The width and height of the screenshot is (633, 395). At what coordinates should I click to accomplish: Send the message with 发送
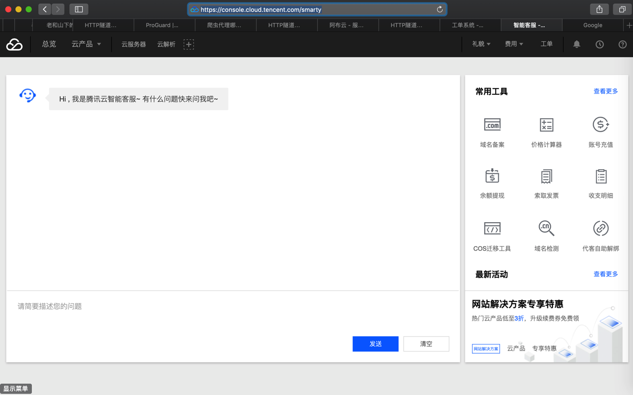point(375,344)
